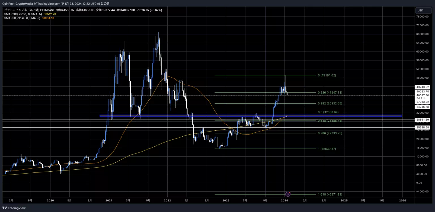Select the Fibonacci 0.382 (36332.65) label
Image resolution: width=435 pixels, height=212 pixels.
point(330,104)
